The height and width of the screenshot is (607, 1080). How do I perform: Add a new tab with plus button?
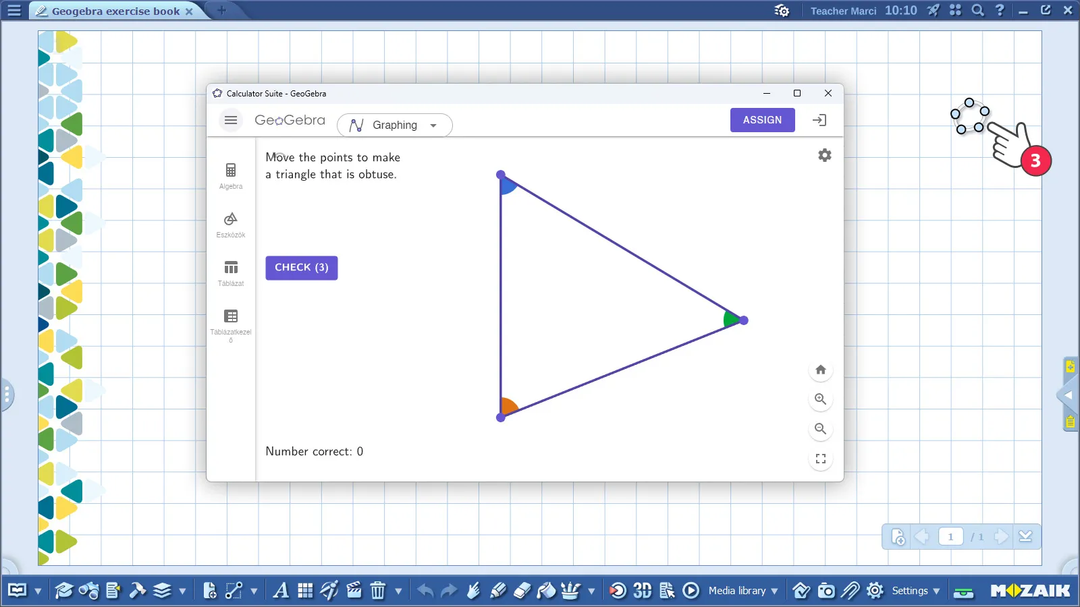(x=221, y=10)
